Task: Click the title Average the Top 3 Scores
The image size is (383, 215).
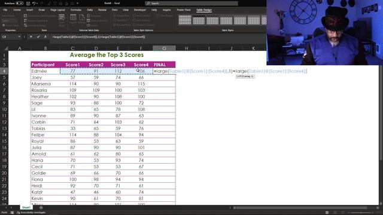Action: (107, 55)
